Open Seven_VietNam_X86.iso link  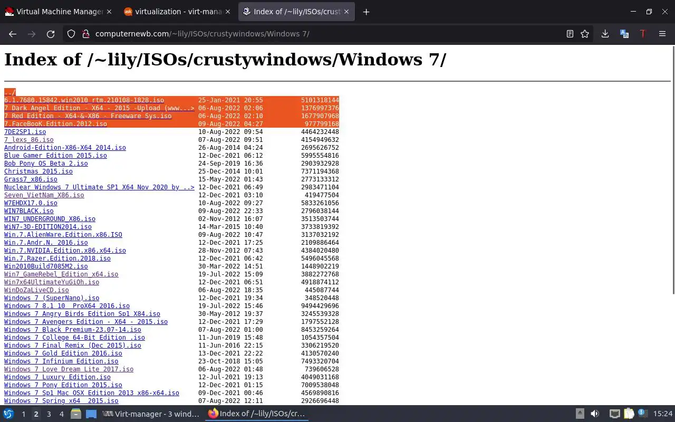click(44, 195)
